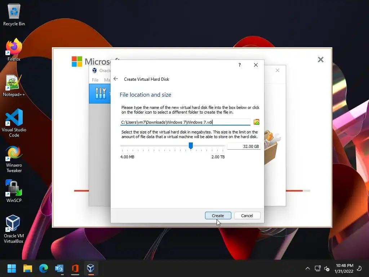This screenshot has width=369, height=277.
Task: Close the VirtualBox Manager window behind
Action: point(277,70)
